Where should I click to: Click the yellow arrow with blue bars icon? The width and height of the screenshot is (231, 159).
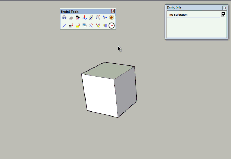(105, 26)
